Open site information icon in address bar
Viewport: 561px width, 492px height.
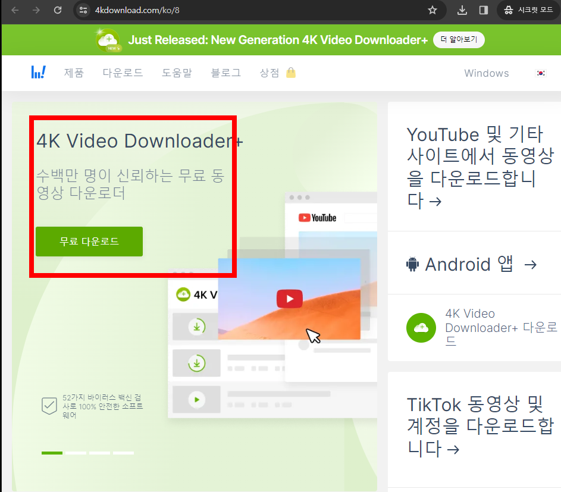coord(83,10)
